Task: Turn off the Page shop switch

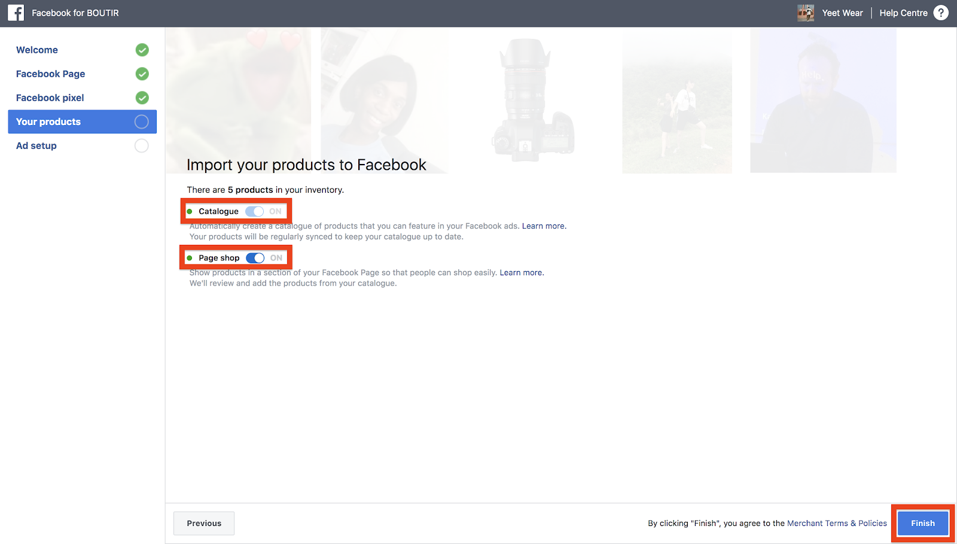Action: click(255, 258)
